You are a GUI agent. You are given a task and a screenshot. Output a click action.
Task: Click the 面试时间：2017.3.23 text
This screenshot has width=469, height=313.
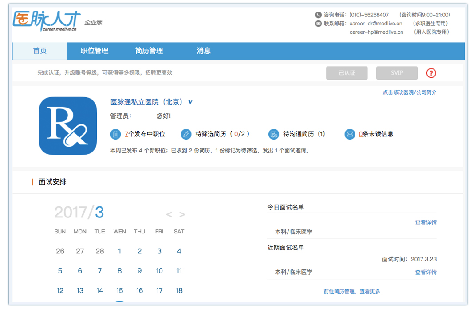tap(409, 259)
